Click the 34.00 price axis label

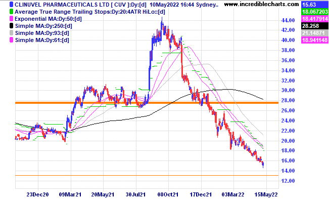pos(288,70)
